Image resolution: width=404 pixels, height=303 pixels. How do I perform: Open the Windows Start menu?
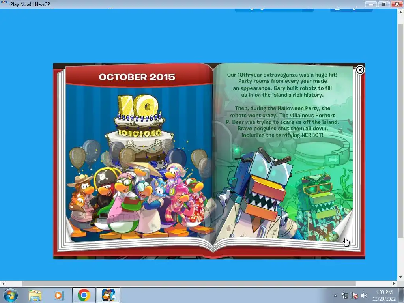(11, 295)
